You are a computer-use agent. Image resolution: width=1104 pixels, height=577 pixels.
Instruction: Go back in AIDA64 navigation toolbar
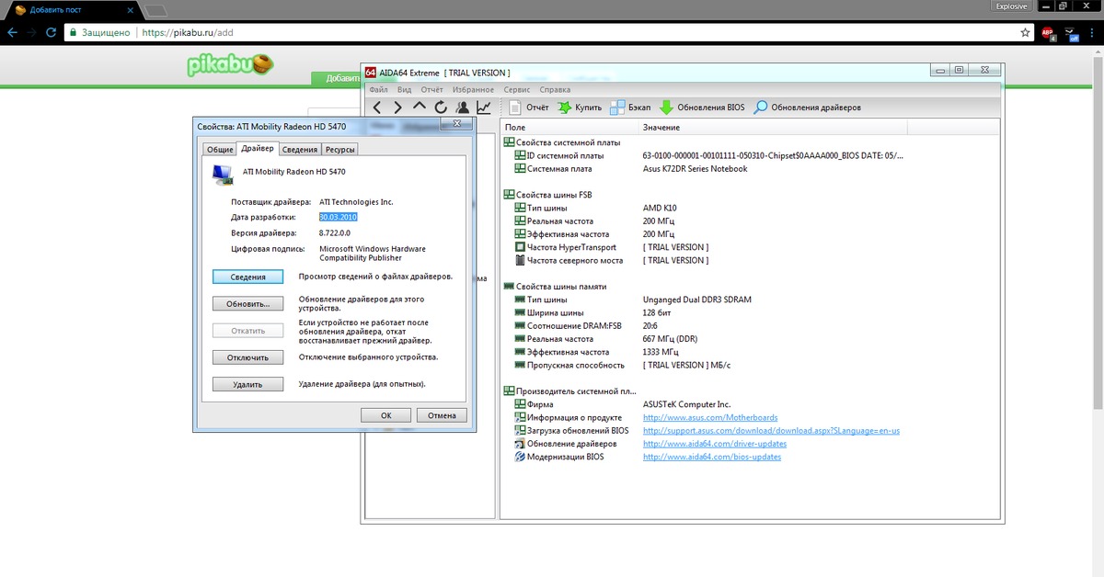(377, 107)
